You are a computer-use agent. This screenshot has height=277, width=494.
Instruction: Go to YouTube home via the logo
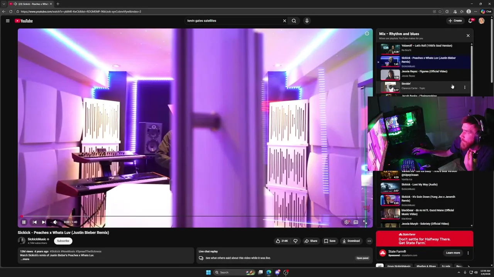point(24,21)
